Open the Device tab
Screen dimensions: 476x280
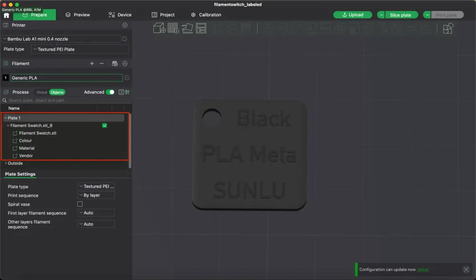coord(120,15)
